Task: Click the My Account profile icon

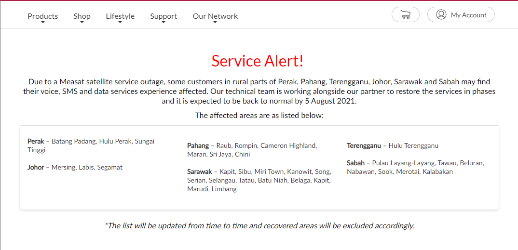Action: pyautogui.click(x=441, y=14)
